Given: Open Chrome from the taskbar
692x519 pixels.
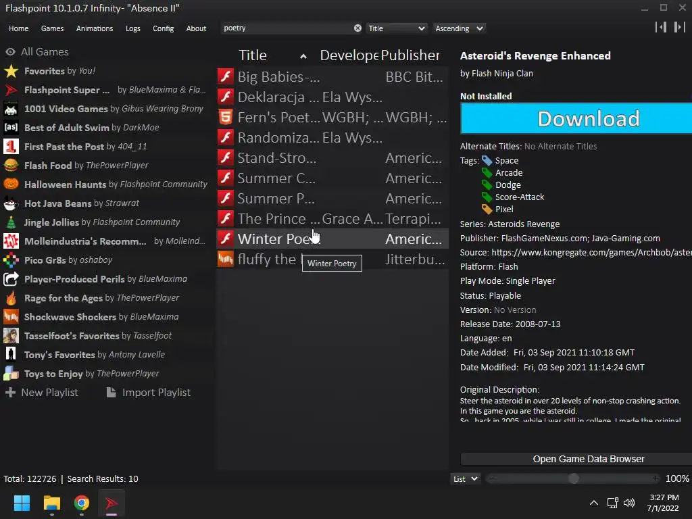Looking at the screenshot, I should click(82, 503).
